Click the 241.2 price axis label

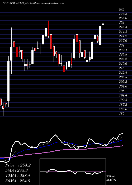pos(123,36)
